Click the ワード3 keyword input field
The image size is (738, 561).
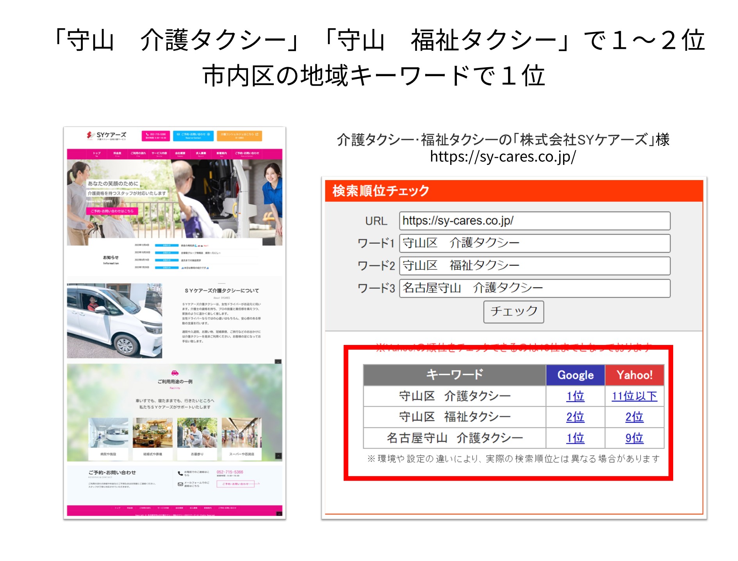534,288
